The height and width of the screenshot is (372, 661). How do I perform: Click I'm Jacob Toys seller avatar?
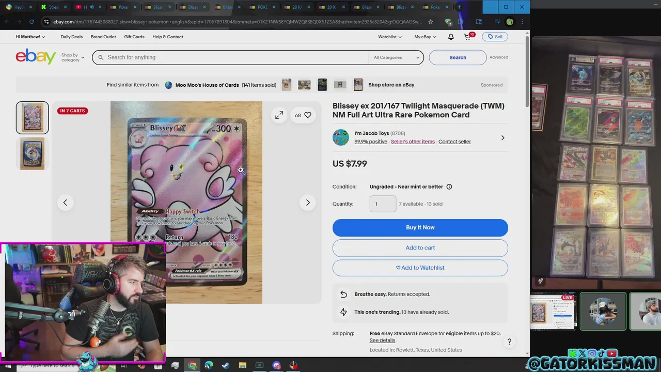(x=341, y=137)
